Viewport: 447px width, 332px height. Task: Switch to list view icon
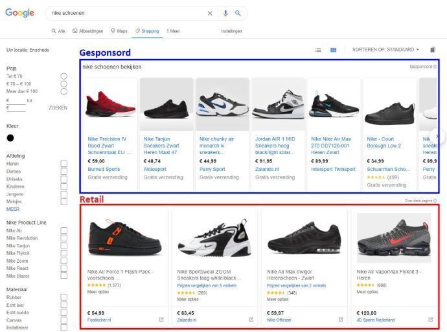[318, 50]
